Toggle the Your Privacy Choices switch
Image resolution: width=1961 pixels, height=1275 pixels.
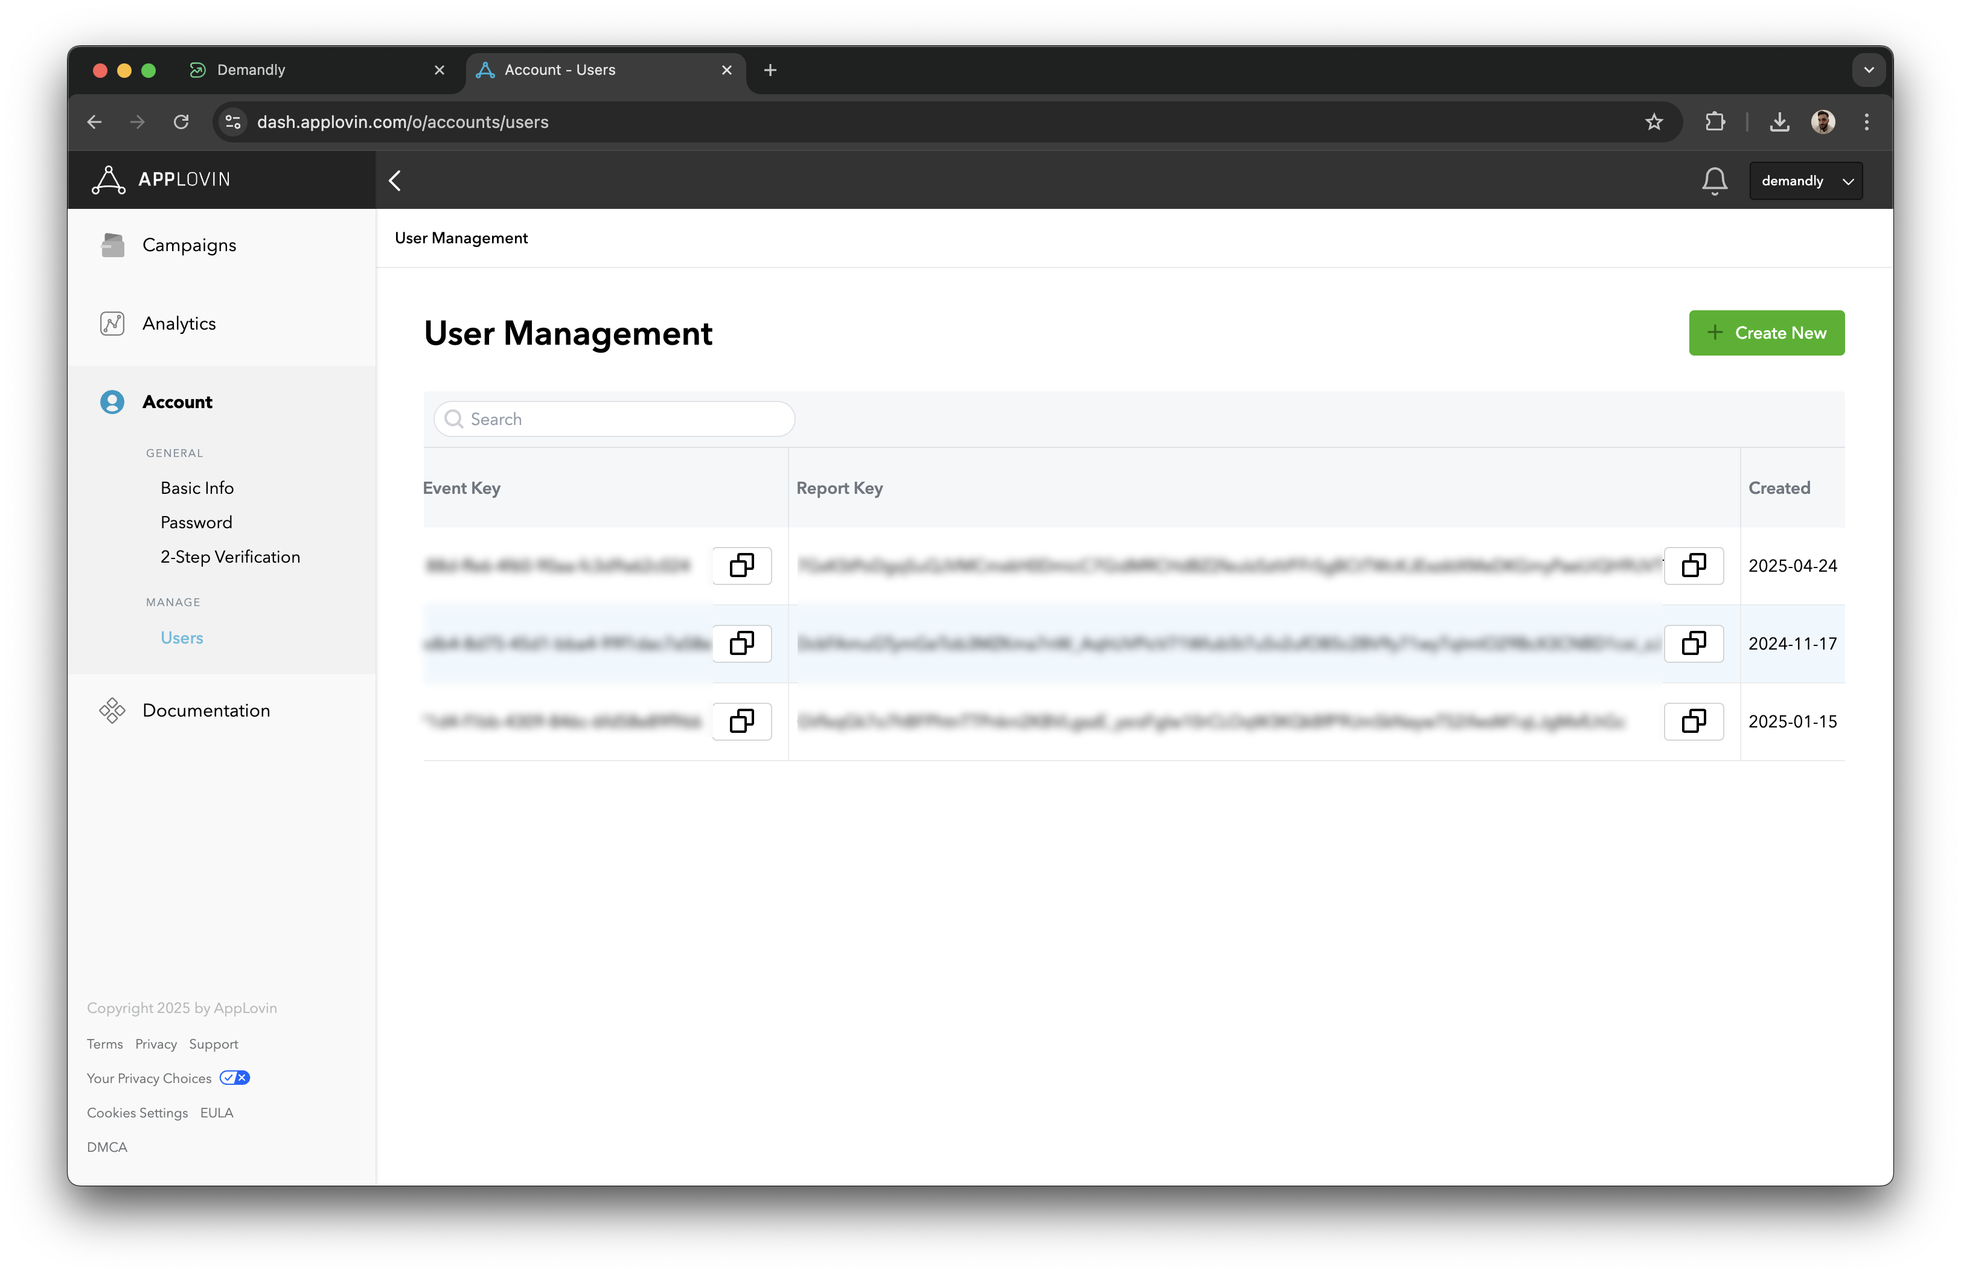tap(235, 1078)
